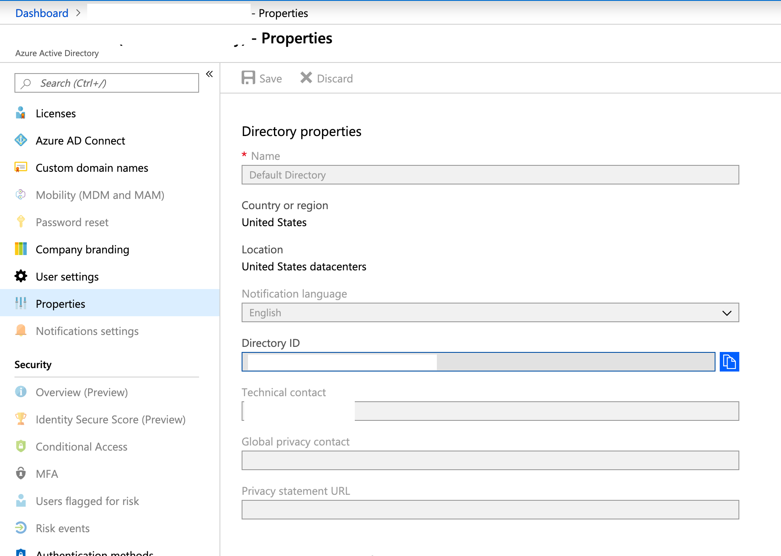Click the Licenses badge icon
Viewport: 781px width, 556px height.
pos(20,113)
